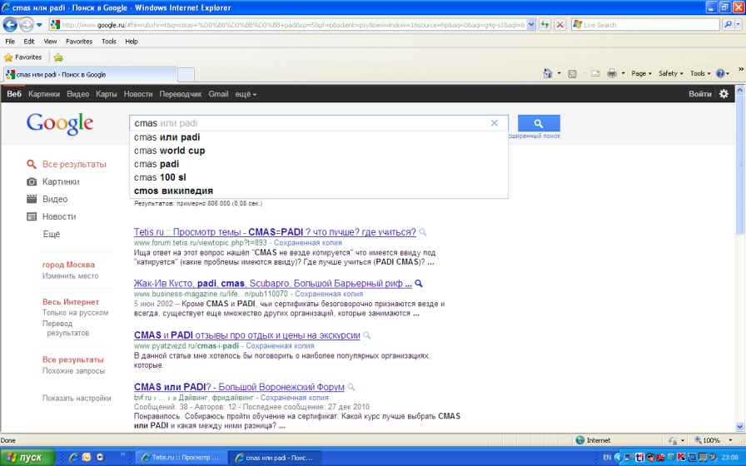Click 'Изменить место' link

71,275
